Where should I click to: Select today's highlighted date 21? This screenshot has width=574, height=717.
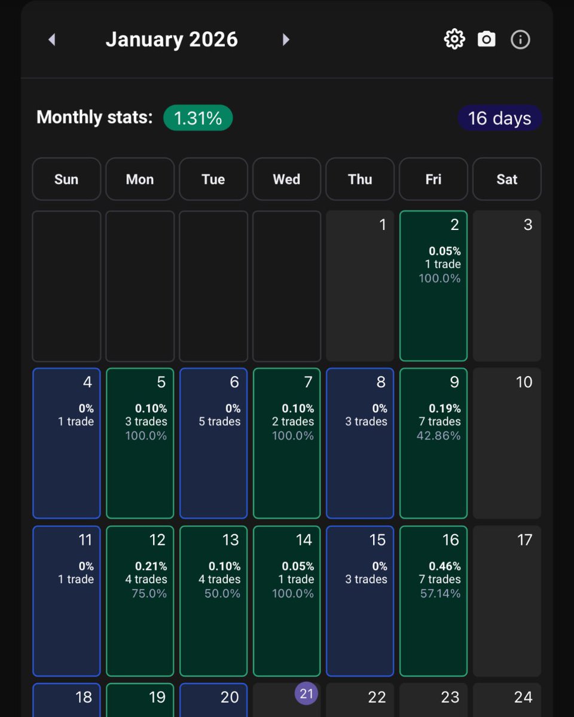click(x=306, y=694)
